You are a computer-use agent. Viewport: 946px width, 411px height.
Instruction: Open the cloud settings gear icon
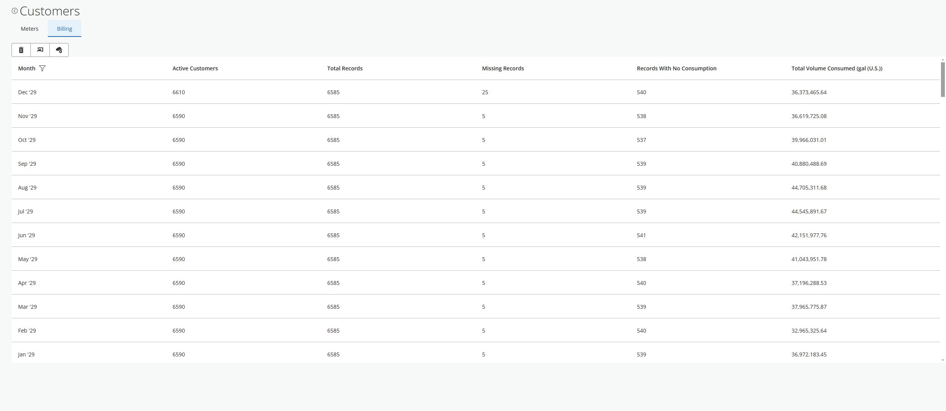click(59, 50)
